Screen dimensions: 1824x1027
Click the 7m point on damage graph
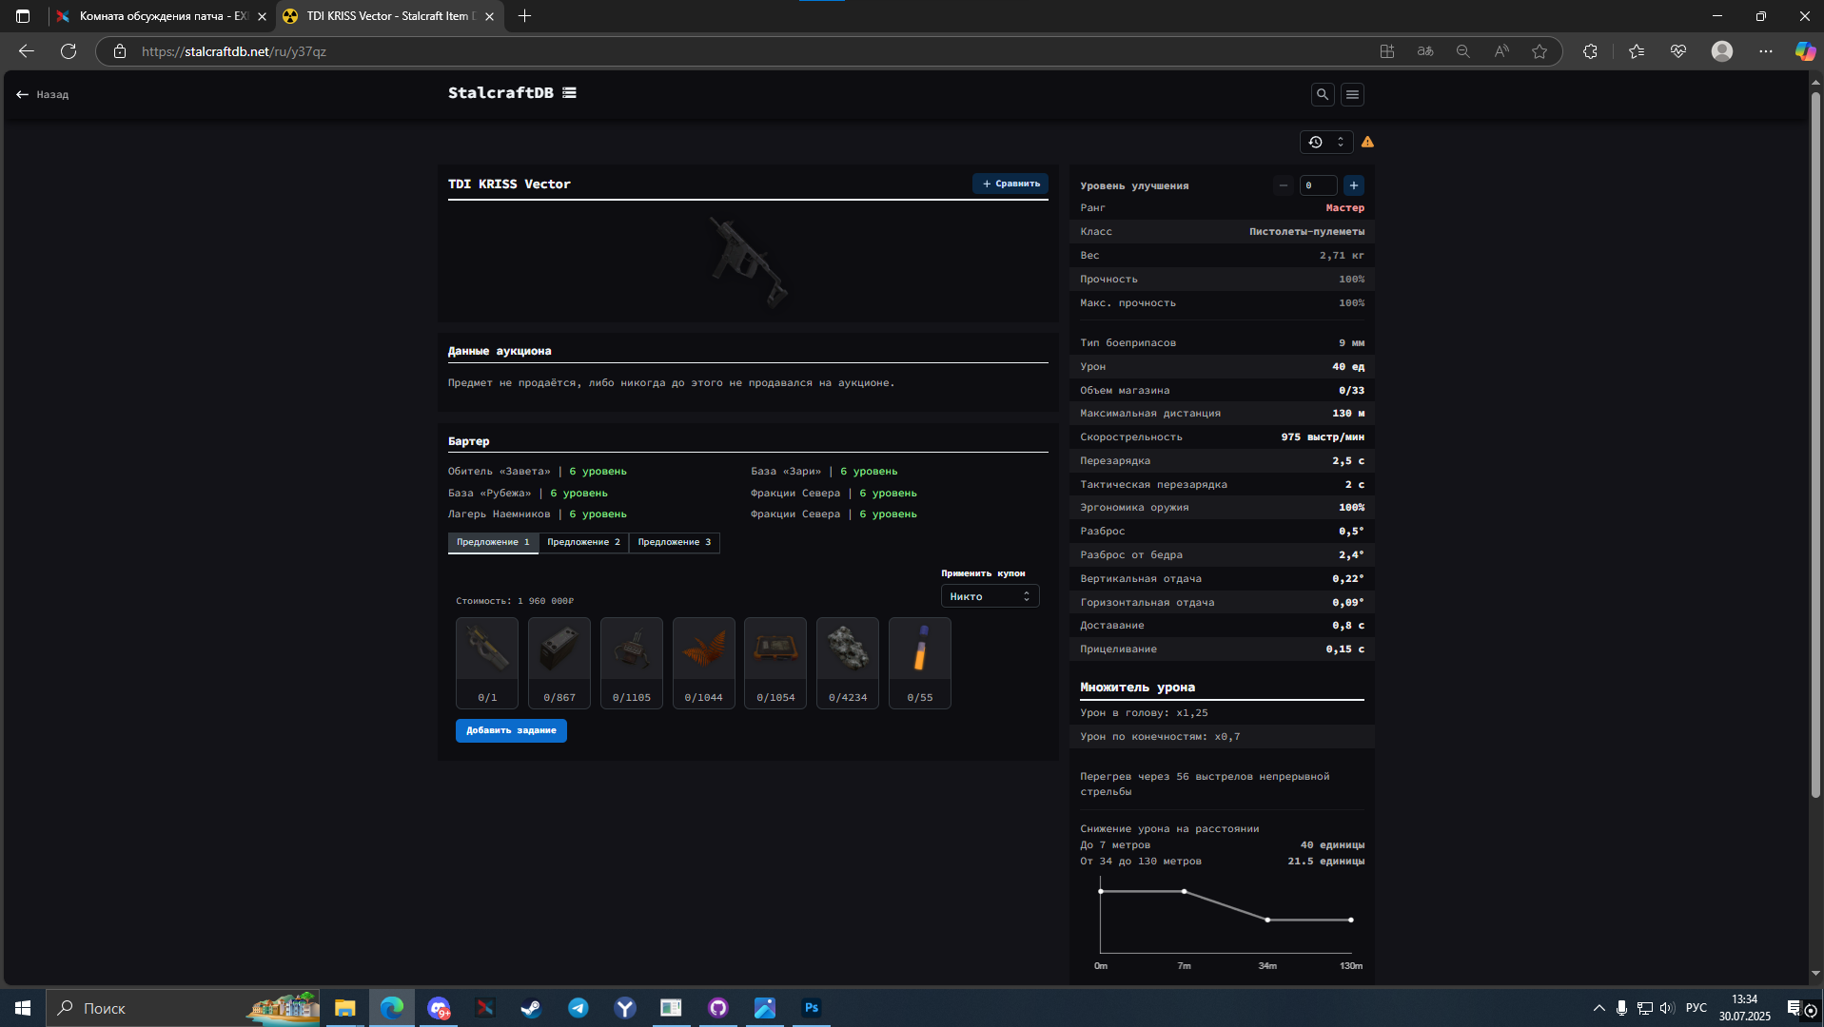click(x=1184, y=891)
